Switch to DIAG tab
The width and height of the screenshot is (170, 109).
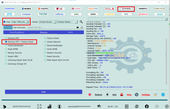tap(71, 32)
